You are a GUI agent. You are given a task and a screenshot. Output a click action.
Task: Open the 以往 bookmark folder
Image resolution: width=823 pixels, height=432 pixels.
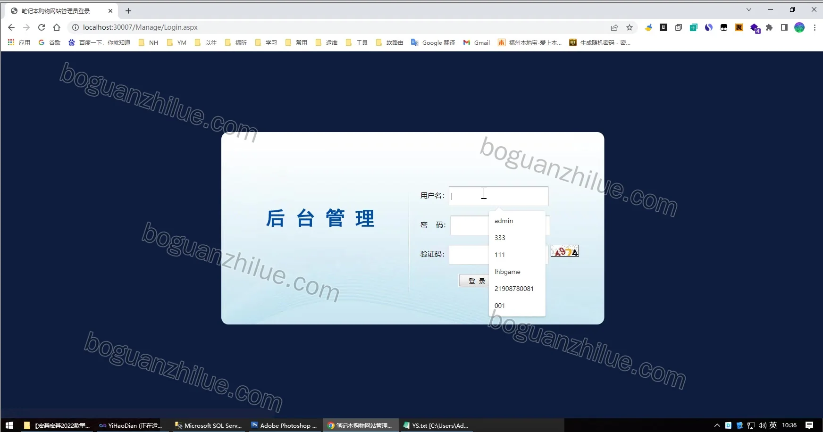(x=206, y=42)
